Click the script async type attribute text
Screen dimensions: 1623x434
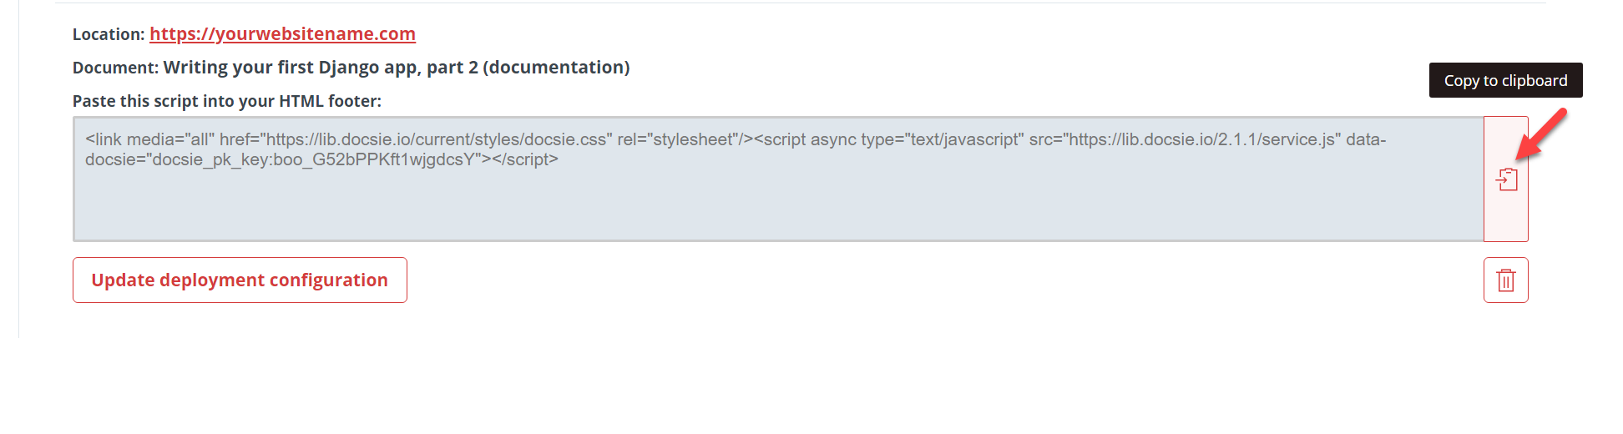tap(889, 139)
